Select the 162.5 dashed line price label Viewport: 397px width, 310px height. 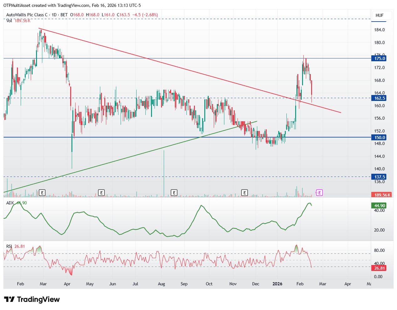pos(379,98)
